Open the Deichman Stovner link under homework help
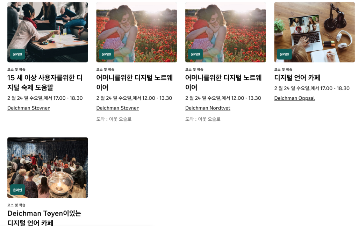358x226 pixels. pyautogui.click(x=29, y=108)
